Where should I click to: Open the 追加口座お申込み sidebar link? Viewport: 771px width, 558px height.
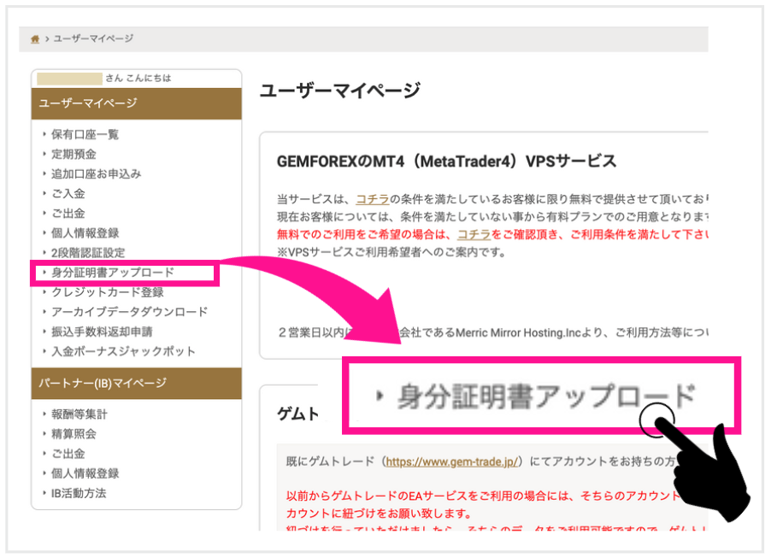coord(97,173)
